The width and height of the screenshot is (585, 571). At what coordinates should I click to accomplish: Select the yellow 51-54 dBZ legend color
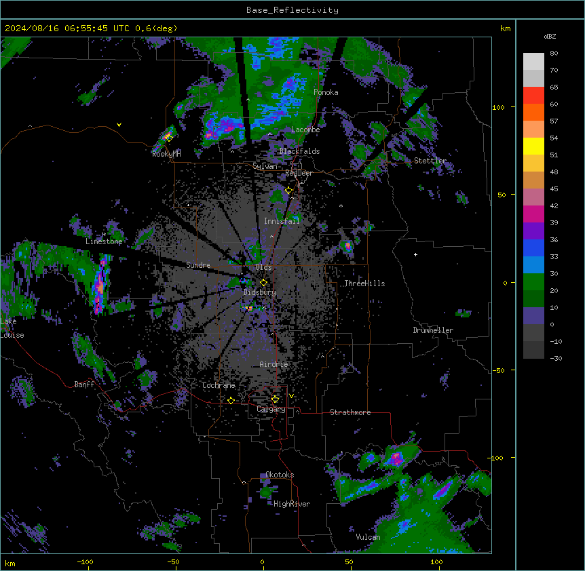pos(533,146)
